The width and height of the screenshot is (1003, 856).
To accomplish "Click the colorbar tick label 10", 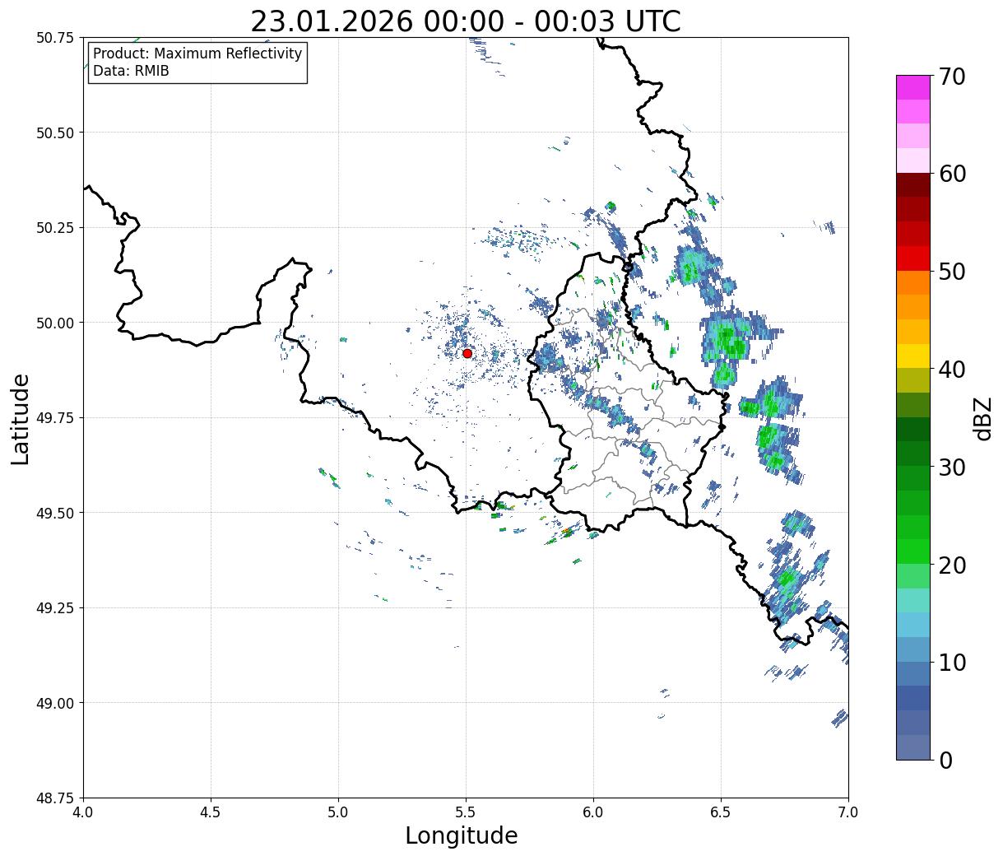I will point(952,662).
